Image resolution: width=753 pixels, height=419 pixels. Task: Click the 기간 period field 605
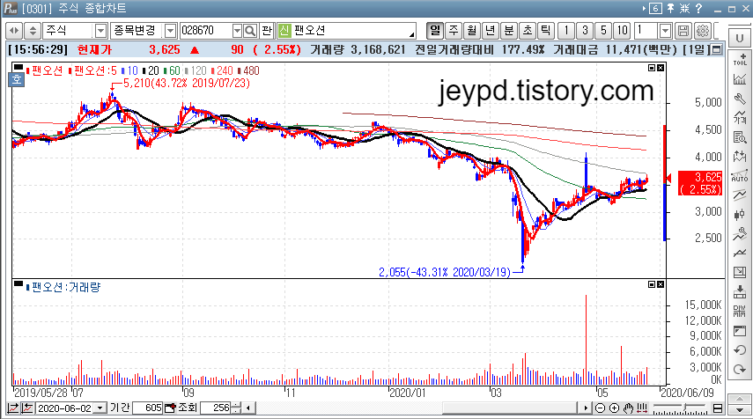147,408
